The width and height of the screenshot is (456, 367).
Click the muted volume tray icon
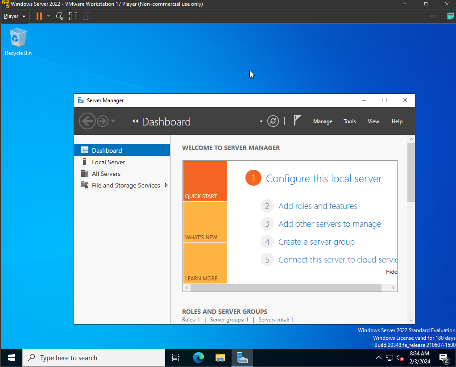(x=400, y=358)
